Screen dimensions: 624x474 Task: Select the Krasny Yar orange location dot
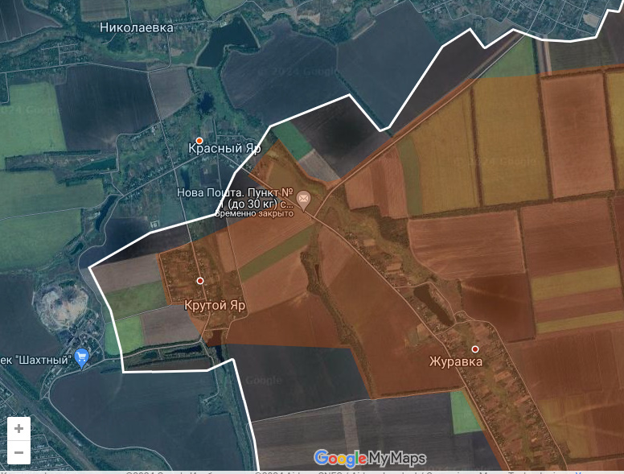tap(199, 141)
